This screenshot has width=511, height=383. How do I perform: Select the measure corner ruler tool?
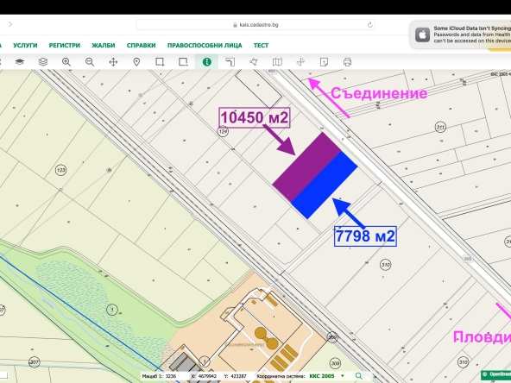coord(230,62)
